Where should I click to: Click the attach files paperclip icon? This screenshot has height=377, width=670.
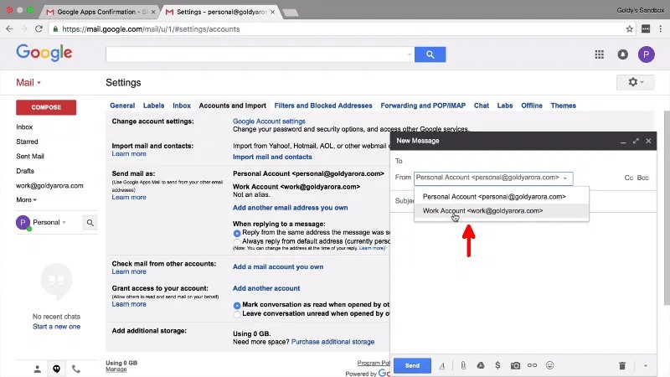point(463,366)
